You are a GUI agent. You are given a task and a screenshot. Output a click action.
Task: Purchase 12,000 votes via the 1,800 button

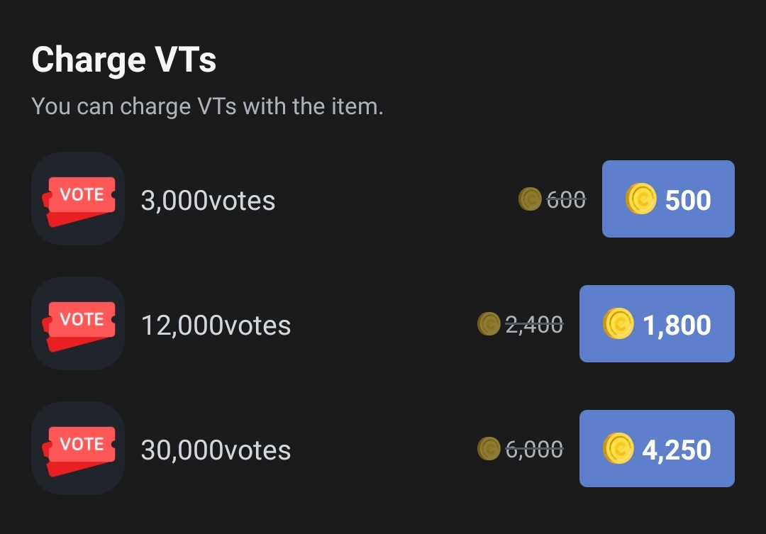click(657, 324)
